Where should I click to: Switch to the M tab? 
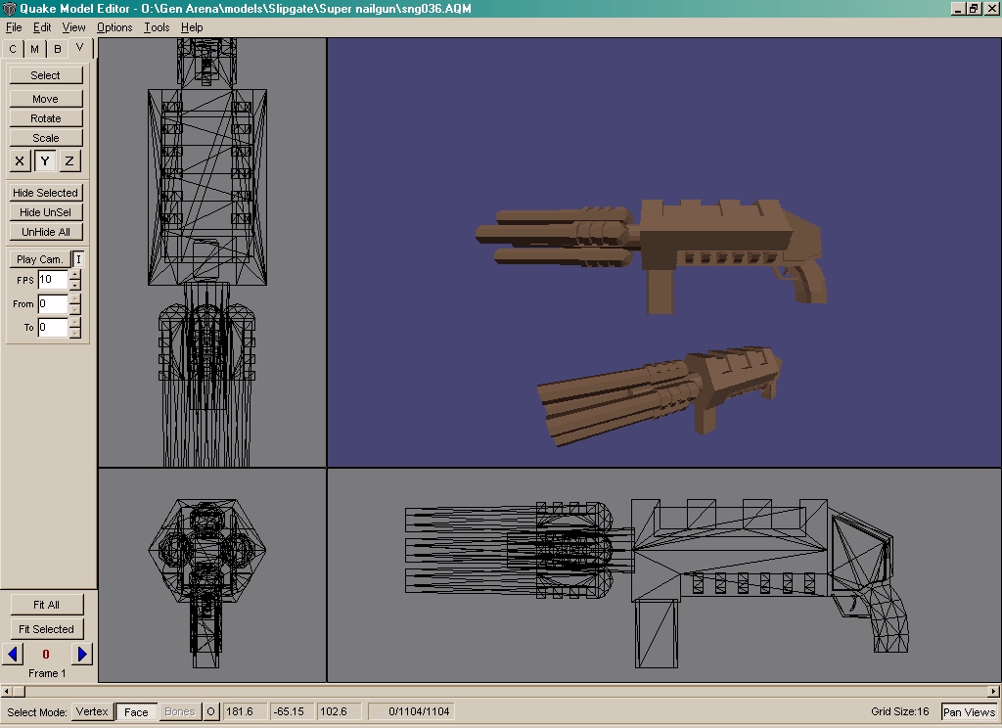coord(34,49)
